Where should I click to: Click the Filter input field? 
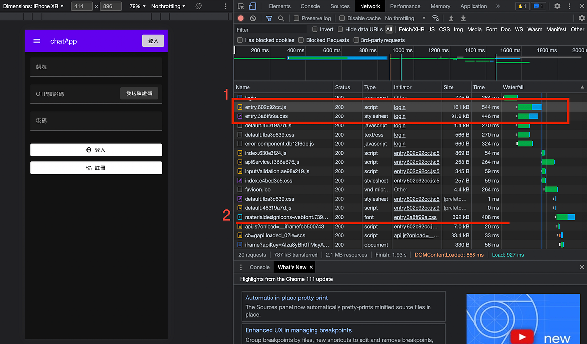(269, 29)
